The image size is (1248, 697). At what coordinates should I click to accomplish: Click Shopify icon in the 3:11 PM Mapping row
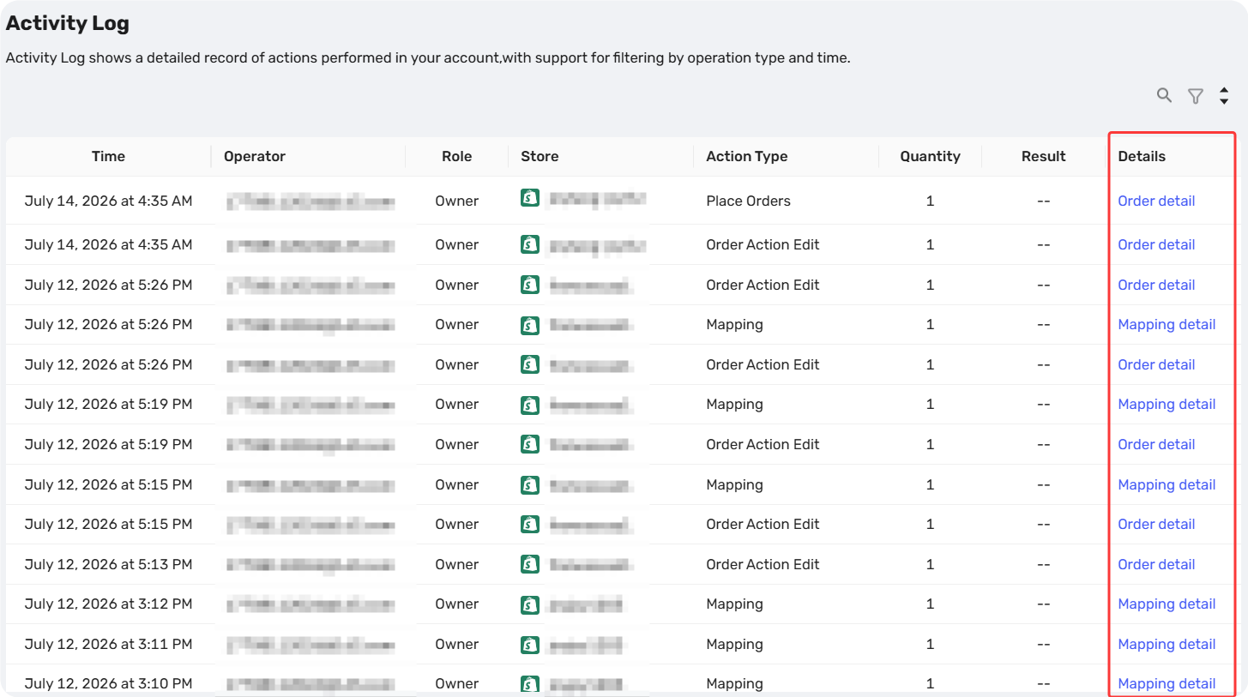pos(530,643)
